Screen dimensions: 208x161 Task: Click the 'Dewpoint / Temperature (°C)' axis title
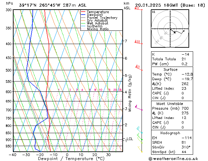point(71,159)
